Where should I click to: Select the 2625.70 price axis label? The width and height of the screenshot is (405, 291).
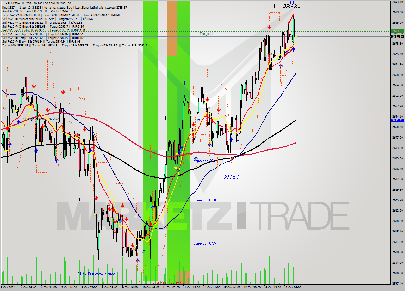pos(397,200)
